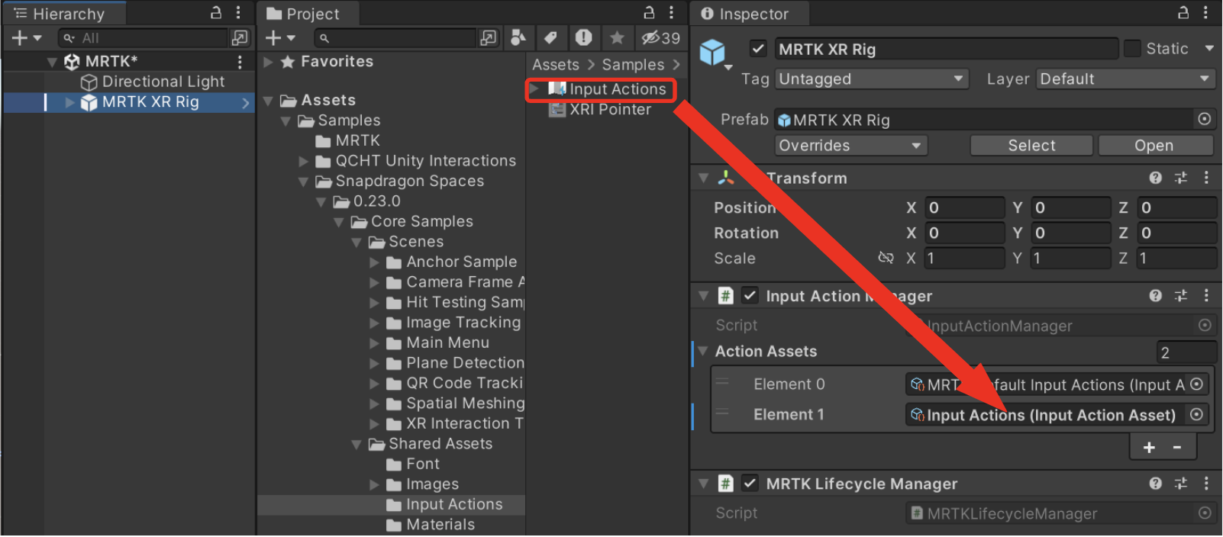Click the Prefab field object picker circle
The image size is (1223, 537).
coord(1204,120)
